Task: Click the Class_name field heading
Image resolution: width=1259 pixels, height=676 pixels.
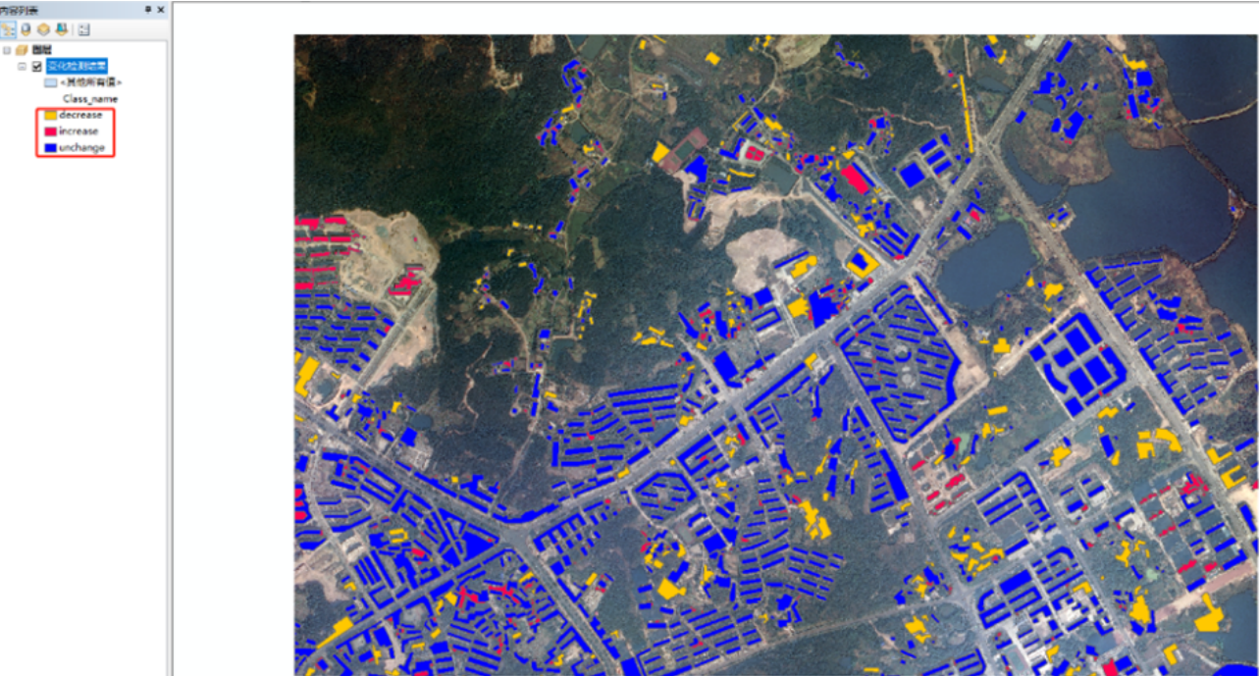Action: click(x=90, y=99)
